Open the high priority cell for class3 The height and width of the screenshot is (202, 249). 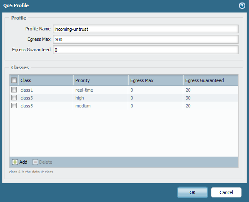101,98
